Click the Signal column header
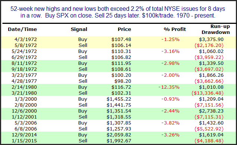Screen dimensions: 237x145 (79, 29)
